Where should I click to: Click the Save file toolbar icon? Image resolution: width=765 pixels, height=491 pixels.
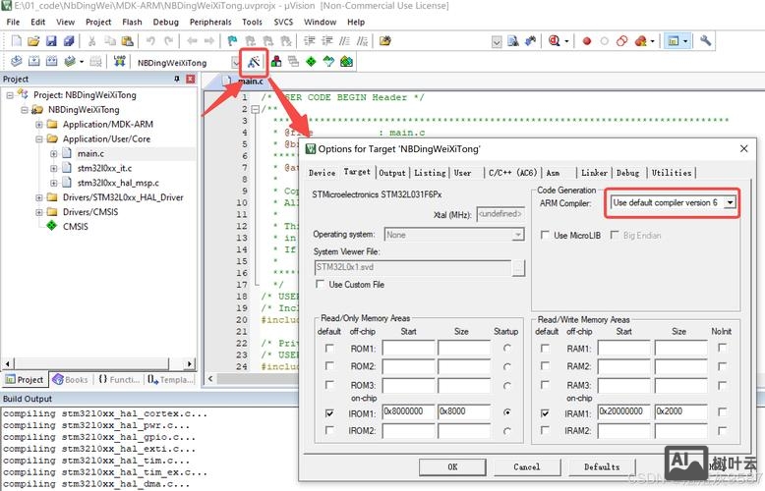pos(51,41)
